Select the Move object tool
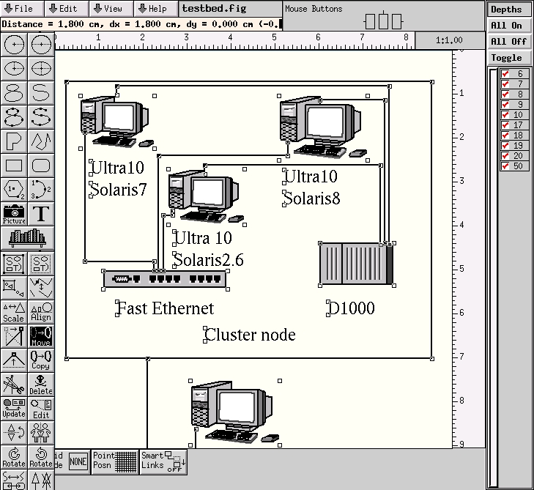Screen dimensions: 534x490 (41, 336)
